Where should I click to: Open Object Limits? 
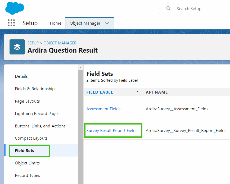pyautogui.click(x=27, y=163)
